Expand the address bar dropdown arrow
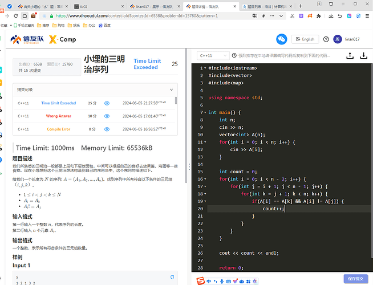 click(x=281, y=16)
